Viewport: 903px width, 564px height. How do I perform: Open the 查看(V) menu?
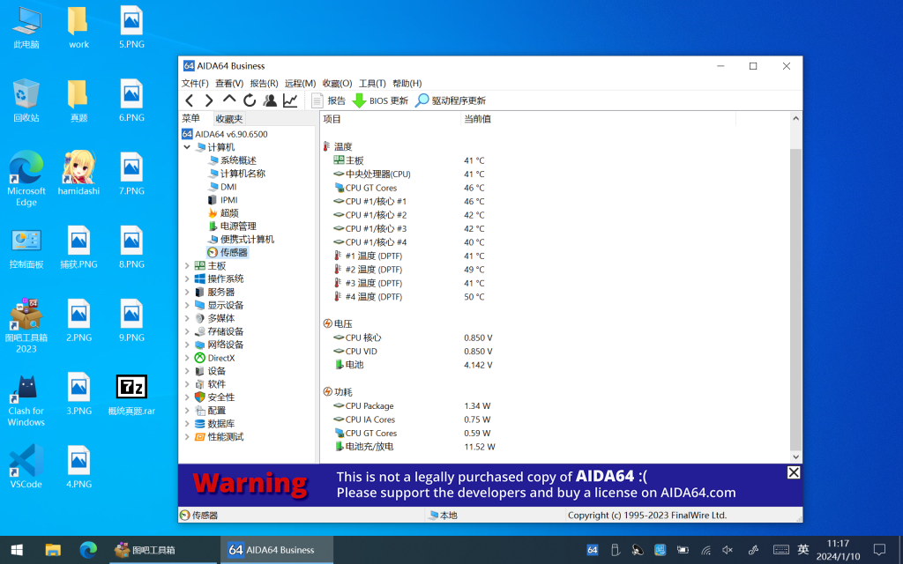coord(229,84)
